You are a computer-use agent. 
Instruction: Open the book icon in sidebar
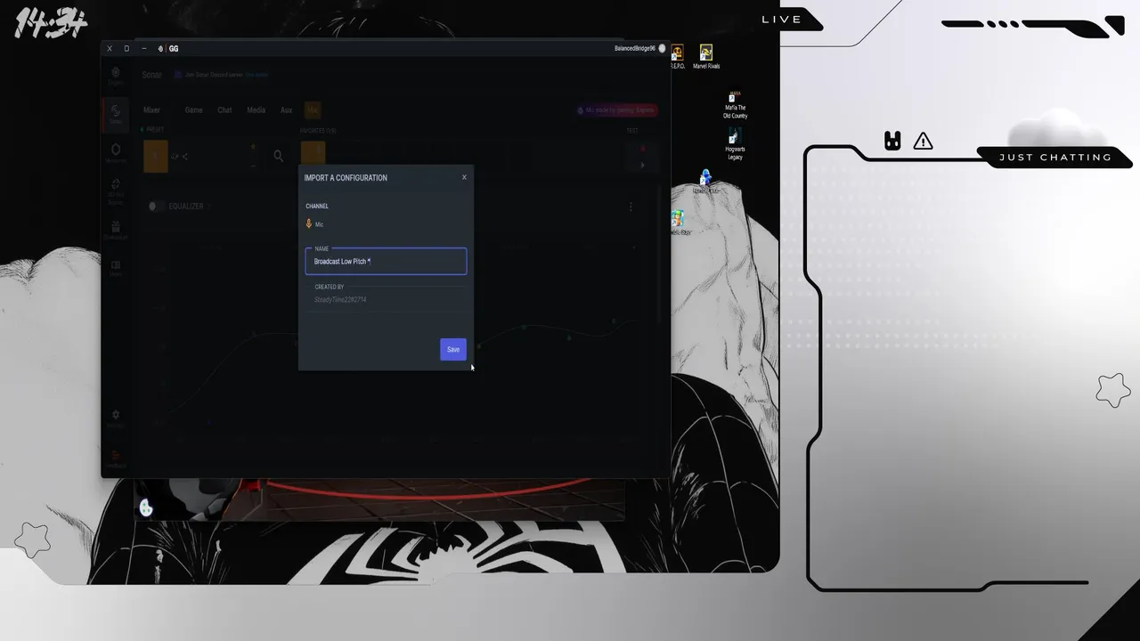click(x=116, y=267)
